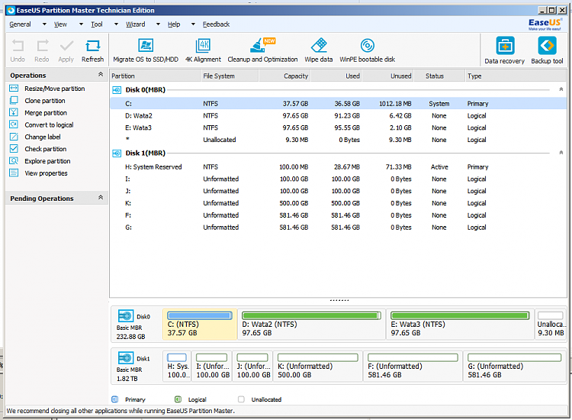Image resolution: width=572 pixels, height=420 pixels.
Task: Open the Wizard menu
Action: pyautogui.click(x=135, y=24)
